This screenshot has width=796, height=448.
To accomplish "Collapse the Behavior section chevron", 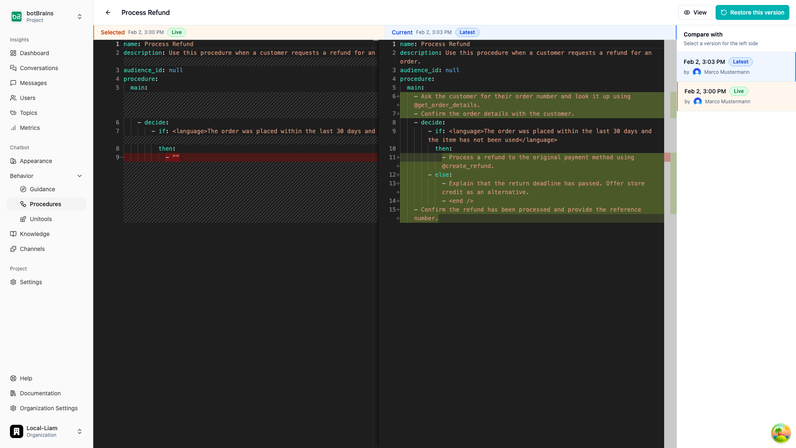I will coord(80,176).
